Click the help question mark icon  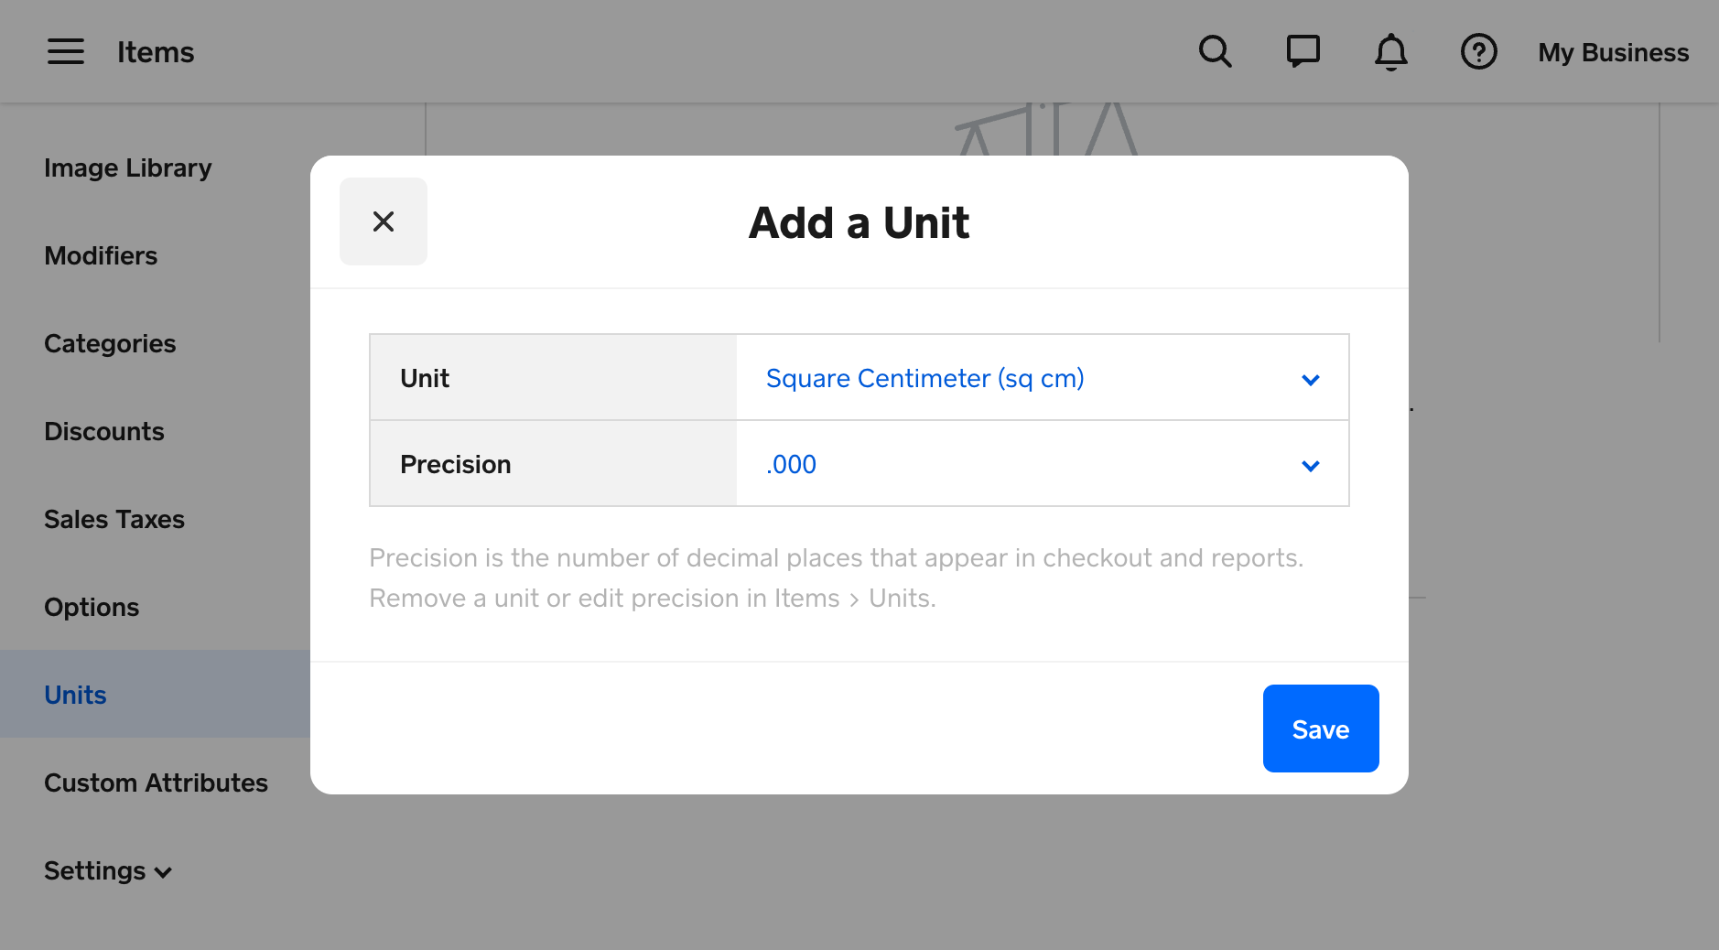click(1478, 52)
